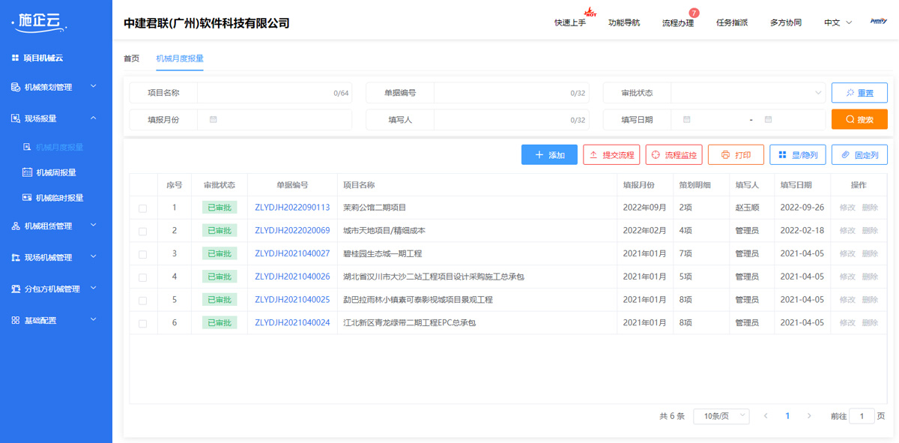This screenshot has height=443, width=899.
Task: Open document link ZLYDJH2021040024
Action: coord(292,323)
